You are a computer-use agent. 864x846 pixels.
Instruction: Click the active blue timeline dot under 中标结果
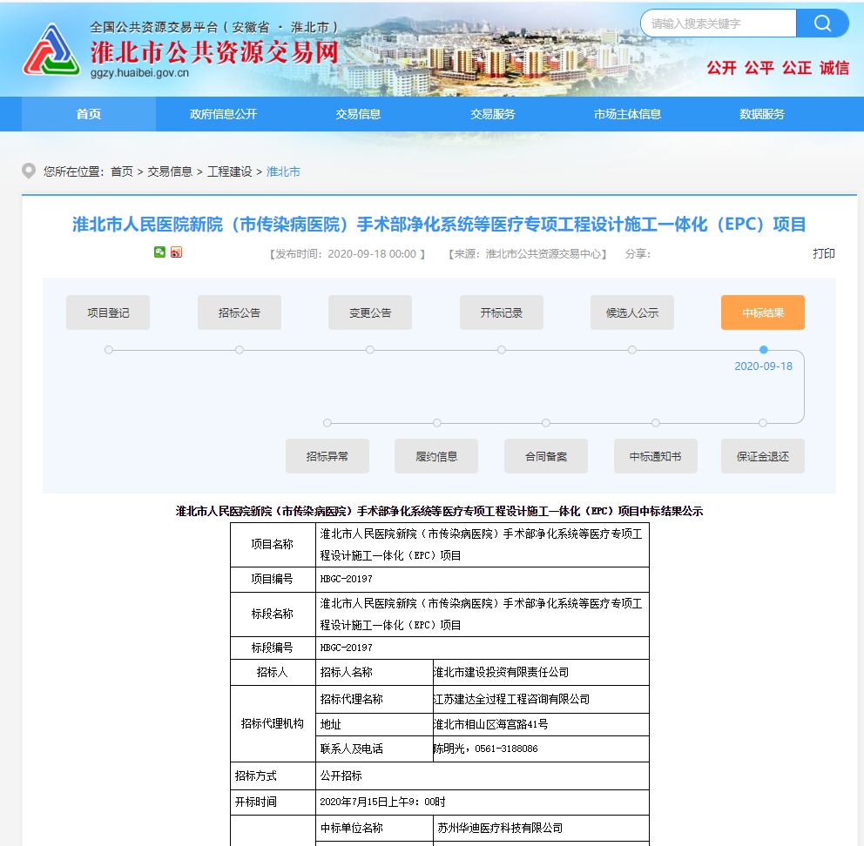[x=763, y=350]
